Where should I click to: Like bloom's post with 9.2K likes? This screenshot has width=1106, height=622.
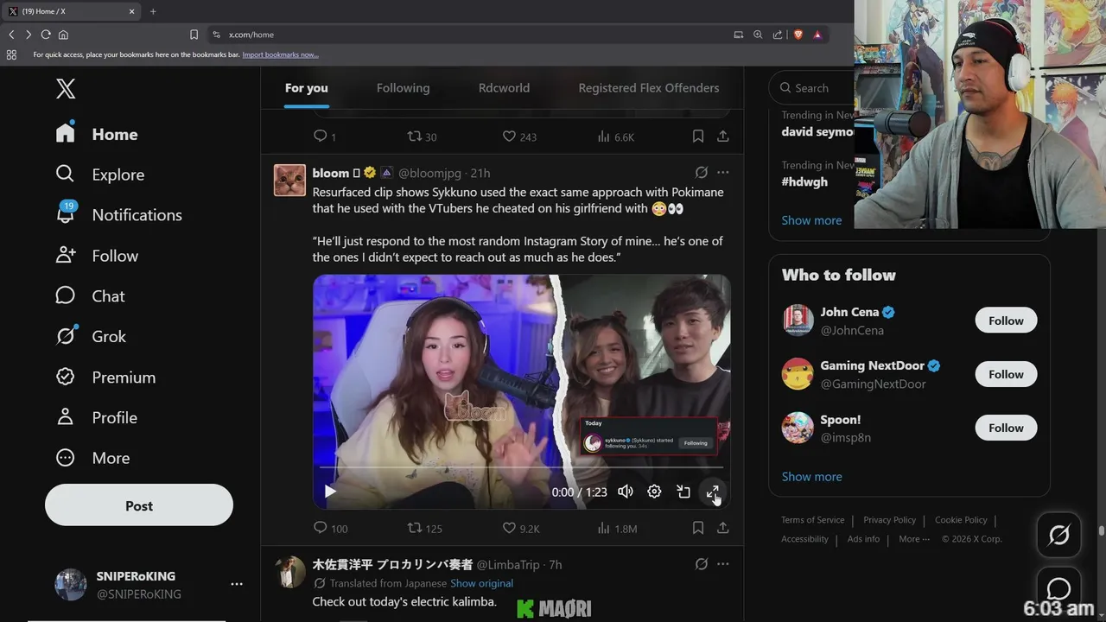pos(521,528)
